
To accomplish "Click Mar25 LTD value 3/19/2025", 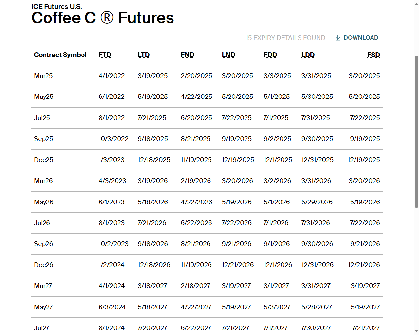I will (x=153, y=76).
